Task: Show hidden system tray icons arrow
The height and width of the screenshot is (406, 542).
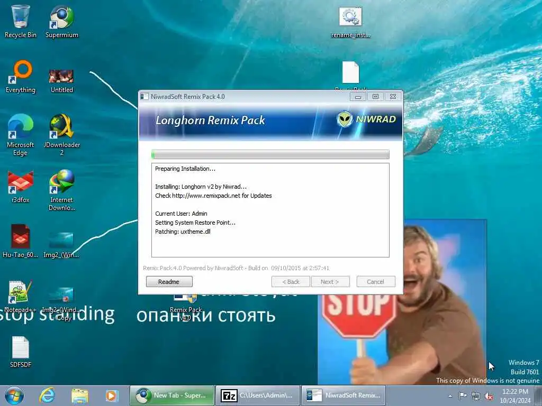Action: 450,396
